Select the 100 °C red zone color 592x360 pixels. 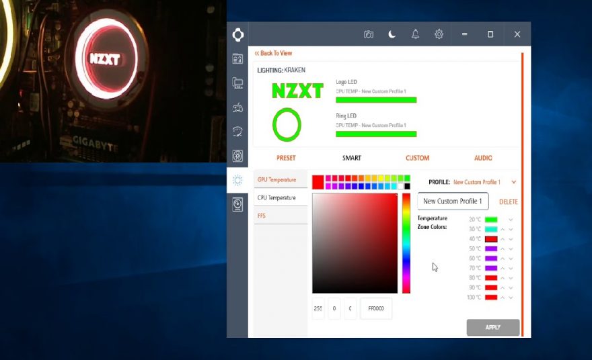[x=491, y=298]
